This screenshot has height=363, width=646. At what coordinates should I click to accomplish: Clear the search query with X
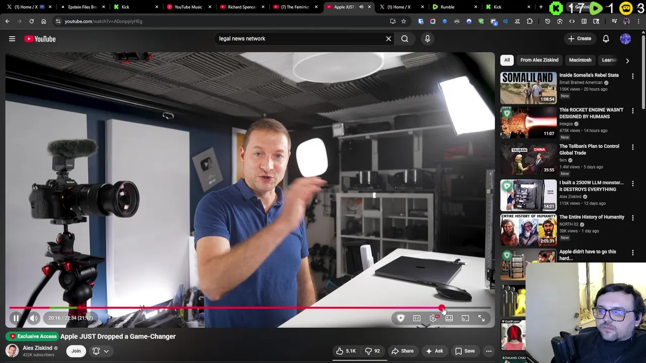click(389, 39)
